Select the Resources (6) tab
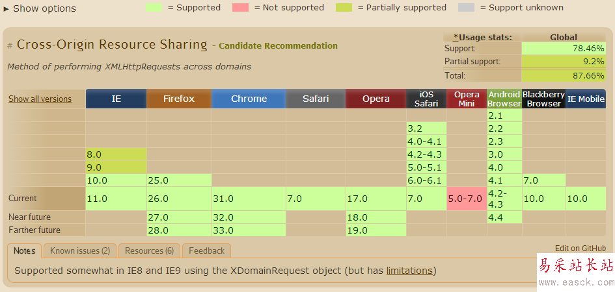The width and height of the screenshot is (615, 292). (x=149, y=251)
